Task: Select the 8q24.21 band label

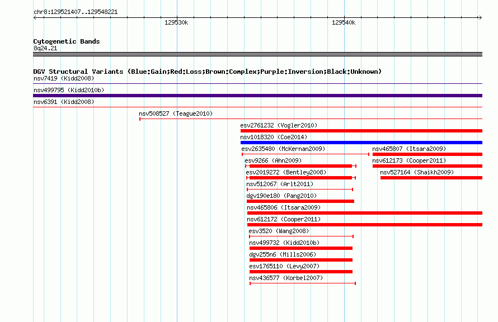Action: click(x=45, y=48)
